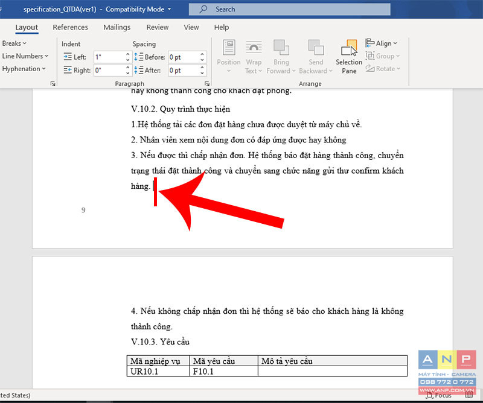The width and height of the screenshot is (483, 403).
Task: Open the Position layout options
Action: pyautogui.click(x=229, y=57)
